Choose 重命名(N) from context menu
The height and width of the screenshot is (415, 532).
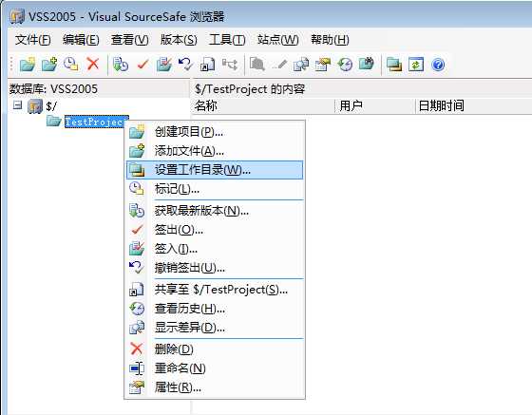[x=215, y=368]
